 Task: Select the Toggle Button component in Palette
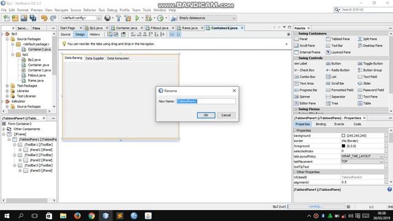click(370, 64)
